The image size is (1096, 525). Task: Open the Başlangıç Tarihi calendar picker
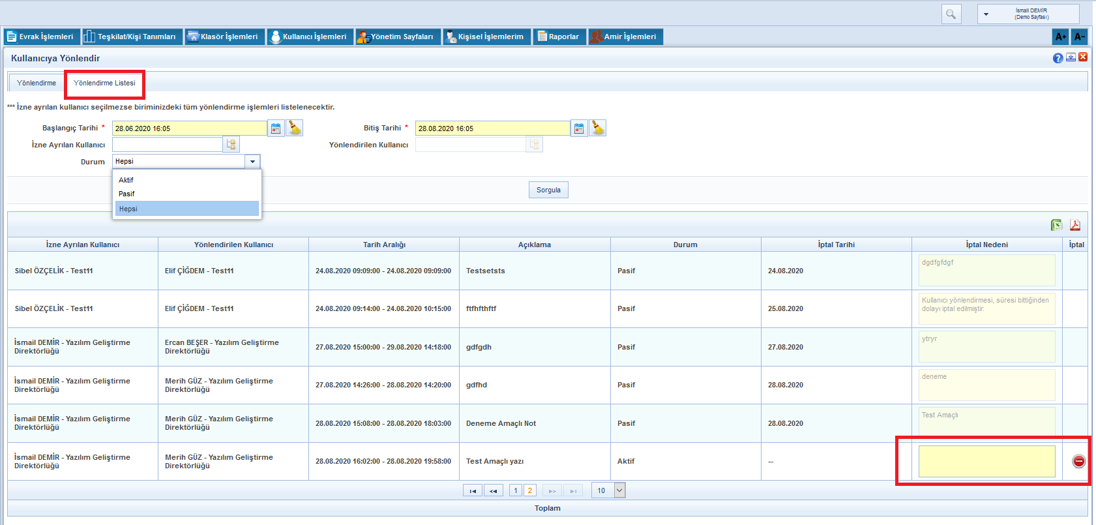276,128
